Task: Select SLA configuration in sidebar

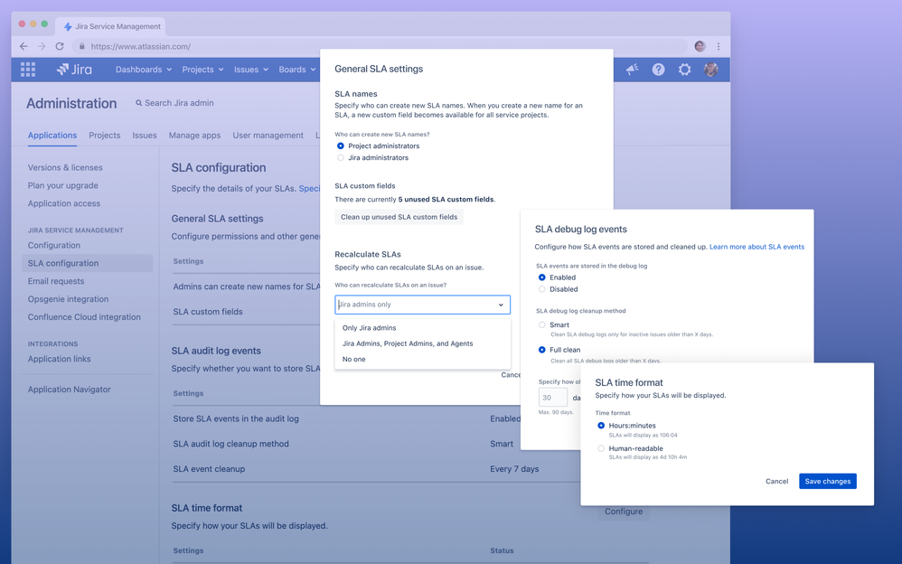Action: pyautogui.click(x=88, y=263)
